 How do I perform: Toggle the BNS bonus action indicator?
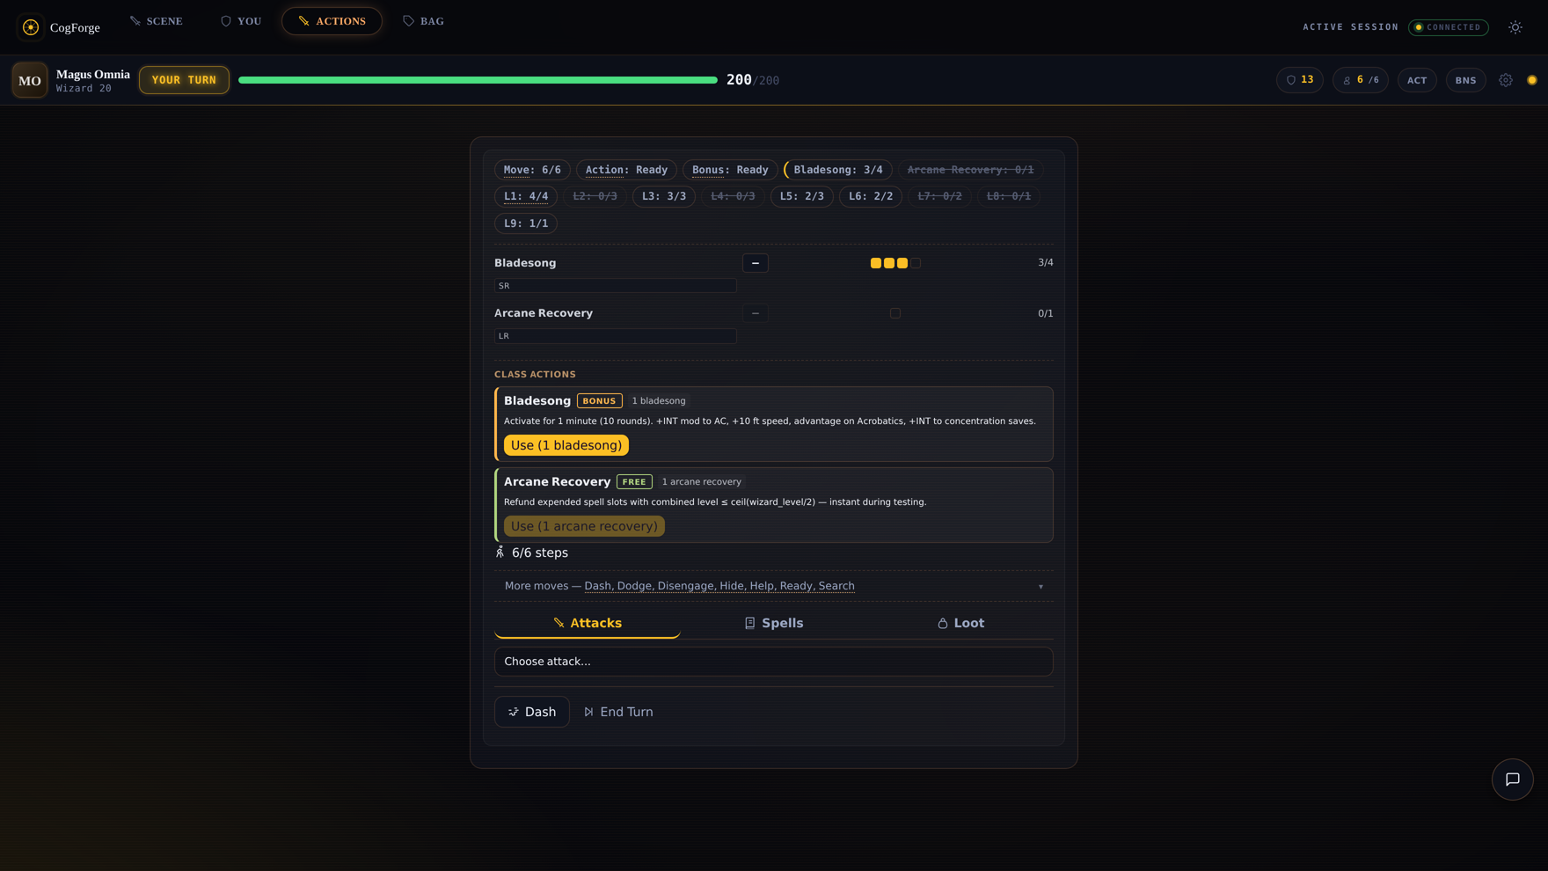coord(1465,80)
